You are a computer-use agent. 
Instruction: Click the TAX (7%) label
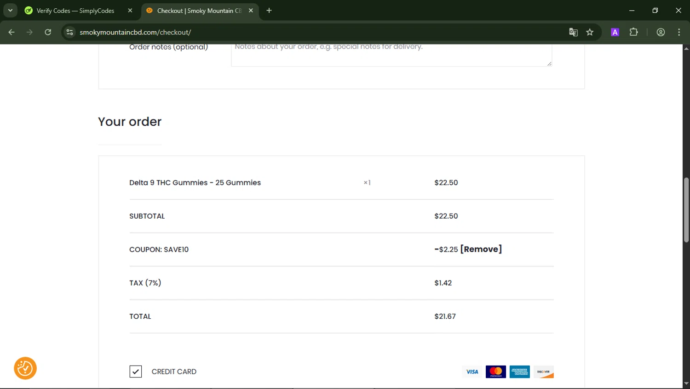(145, 283)
